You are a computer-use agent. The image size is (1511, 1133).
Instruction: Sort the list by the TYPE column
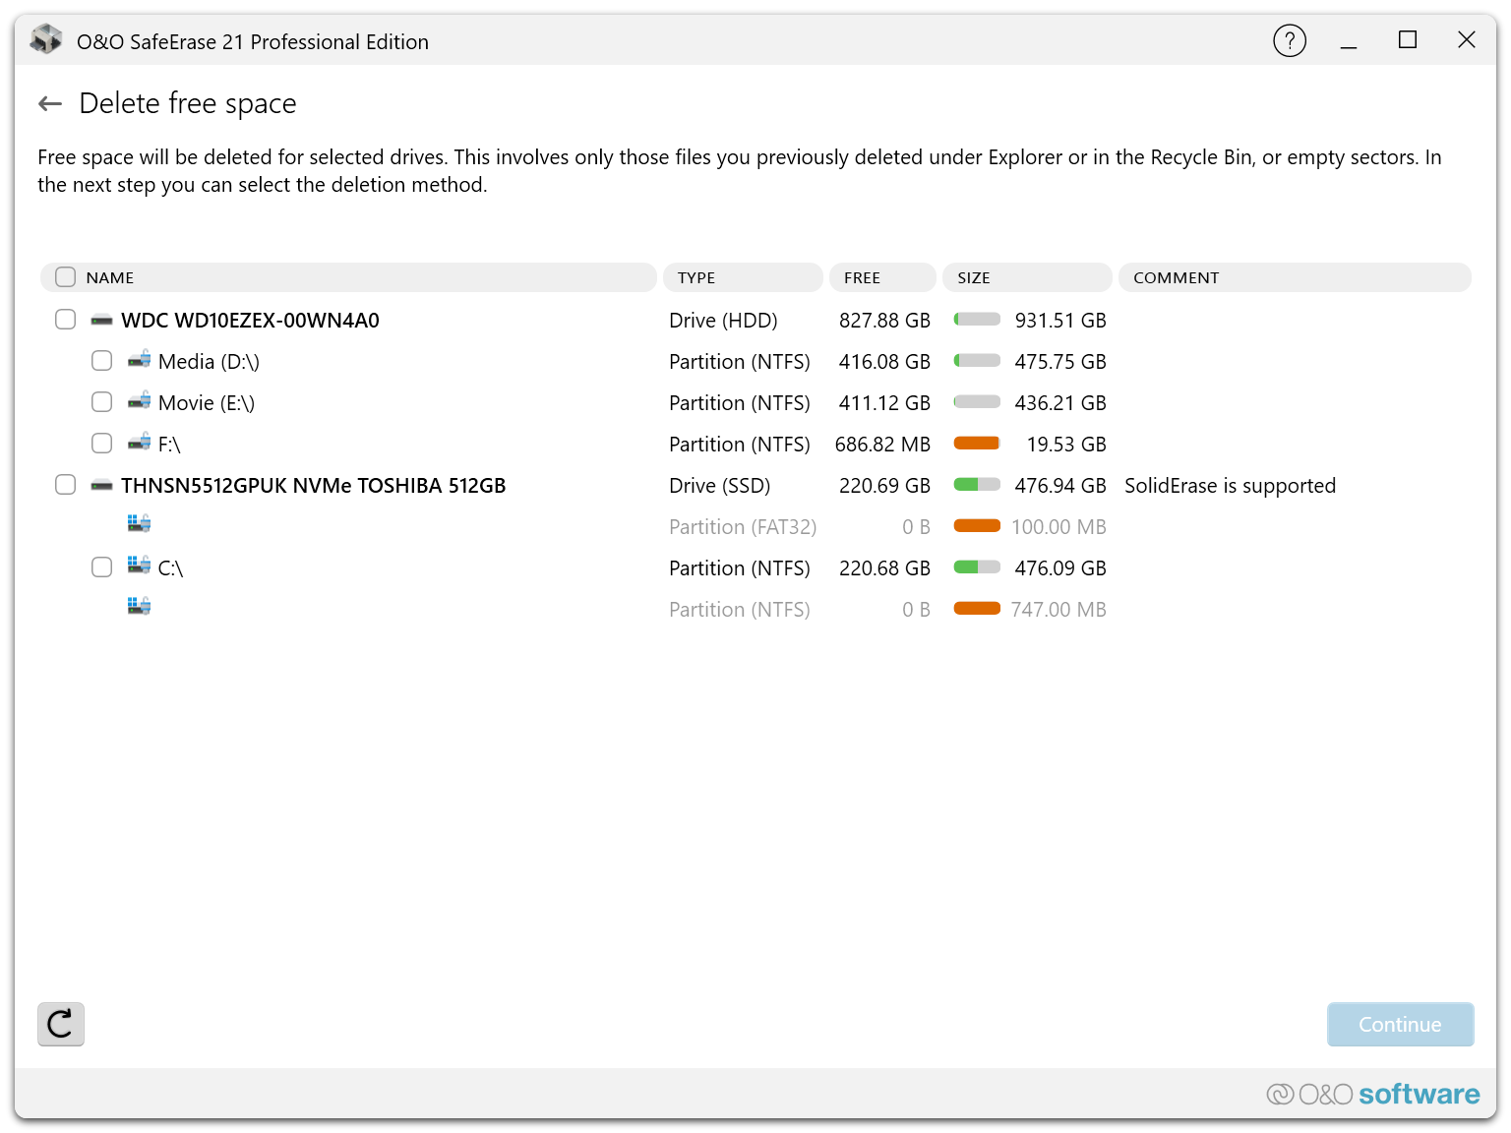coord(742,277)
